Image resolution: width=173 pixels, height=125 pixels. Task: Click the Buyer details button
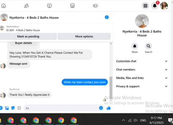pyautogui.click(x=24, y=43)
